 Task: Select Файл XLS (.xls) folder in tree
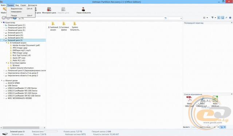point(19,60)
